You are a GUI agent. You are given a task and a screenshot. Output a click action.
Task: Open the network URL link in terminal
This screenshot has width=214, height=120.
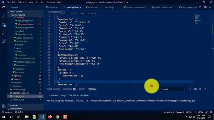click(x=75, y=95)
